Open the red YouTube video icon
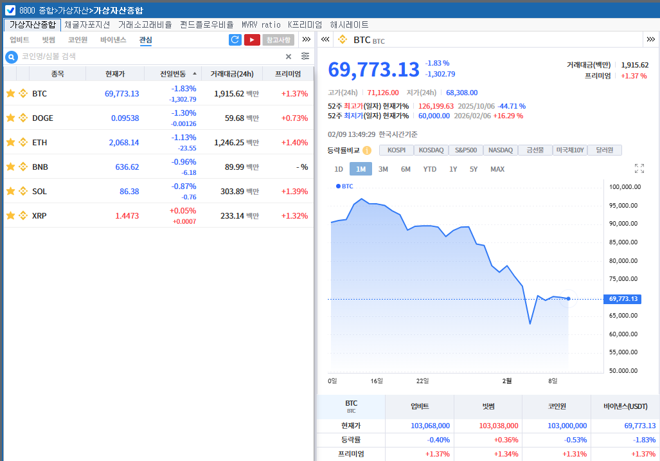The height and width of the screenshot is (461, 660). click(x=252, y=40)
